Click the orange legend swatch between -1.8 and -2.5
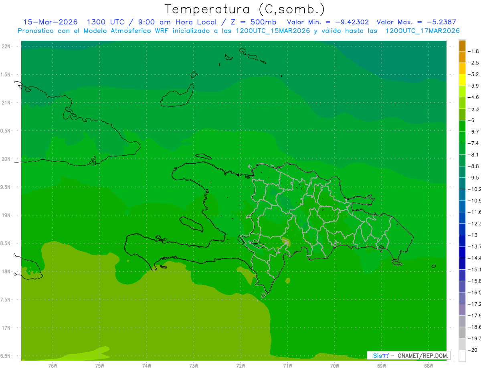The image size is (481, 371). coord(462,57)
